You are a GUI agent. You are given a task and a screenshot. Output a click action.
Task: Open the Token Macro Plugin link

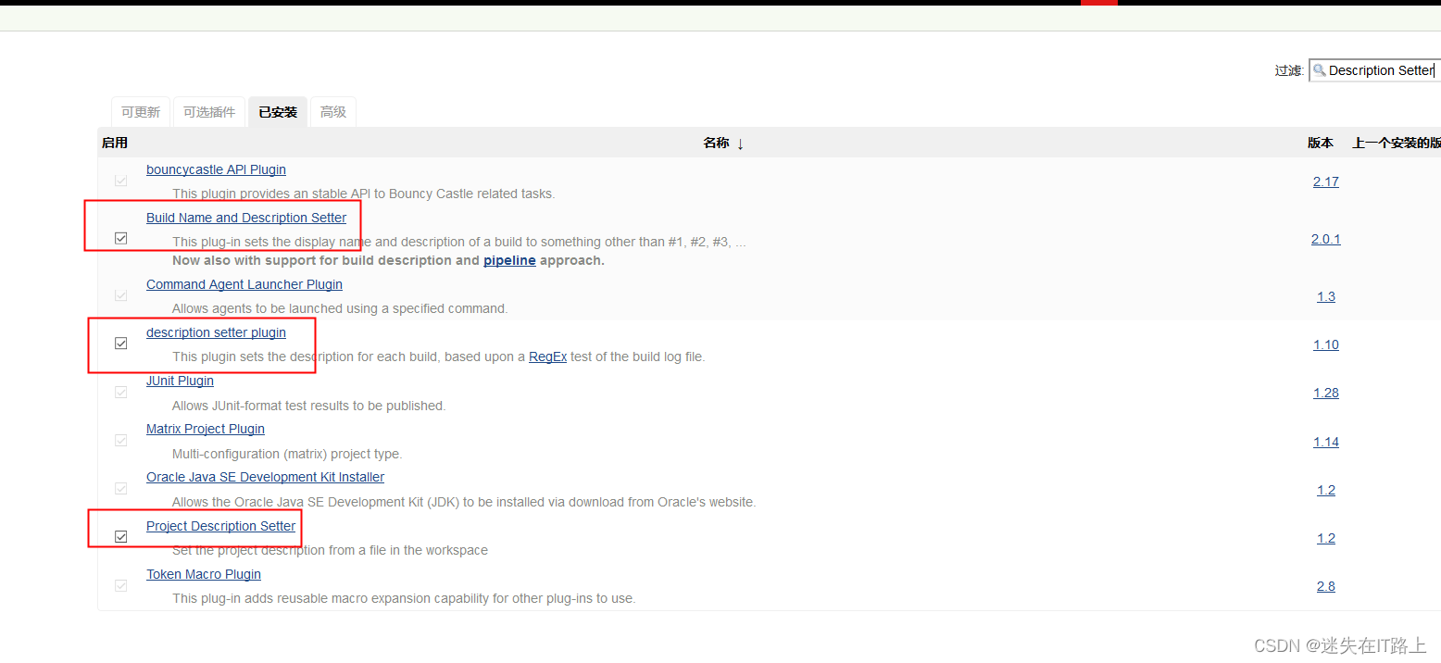203,574
